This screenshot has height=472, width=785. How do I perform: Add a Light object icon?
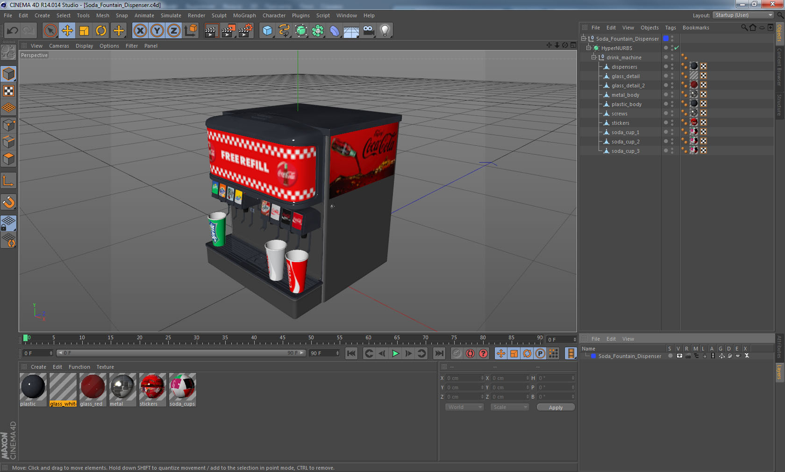(385, 31)
